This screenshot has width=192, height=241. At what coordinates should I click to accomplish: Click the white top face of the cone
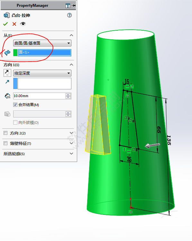click(126, 35)
